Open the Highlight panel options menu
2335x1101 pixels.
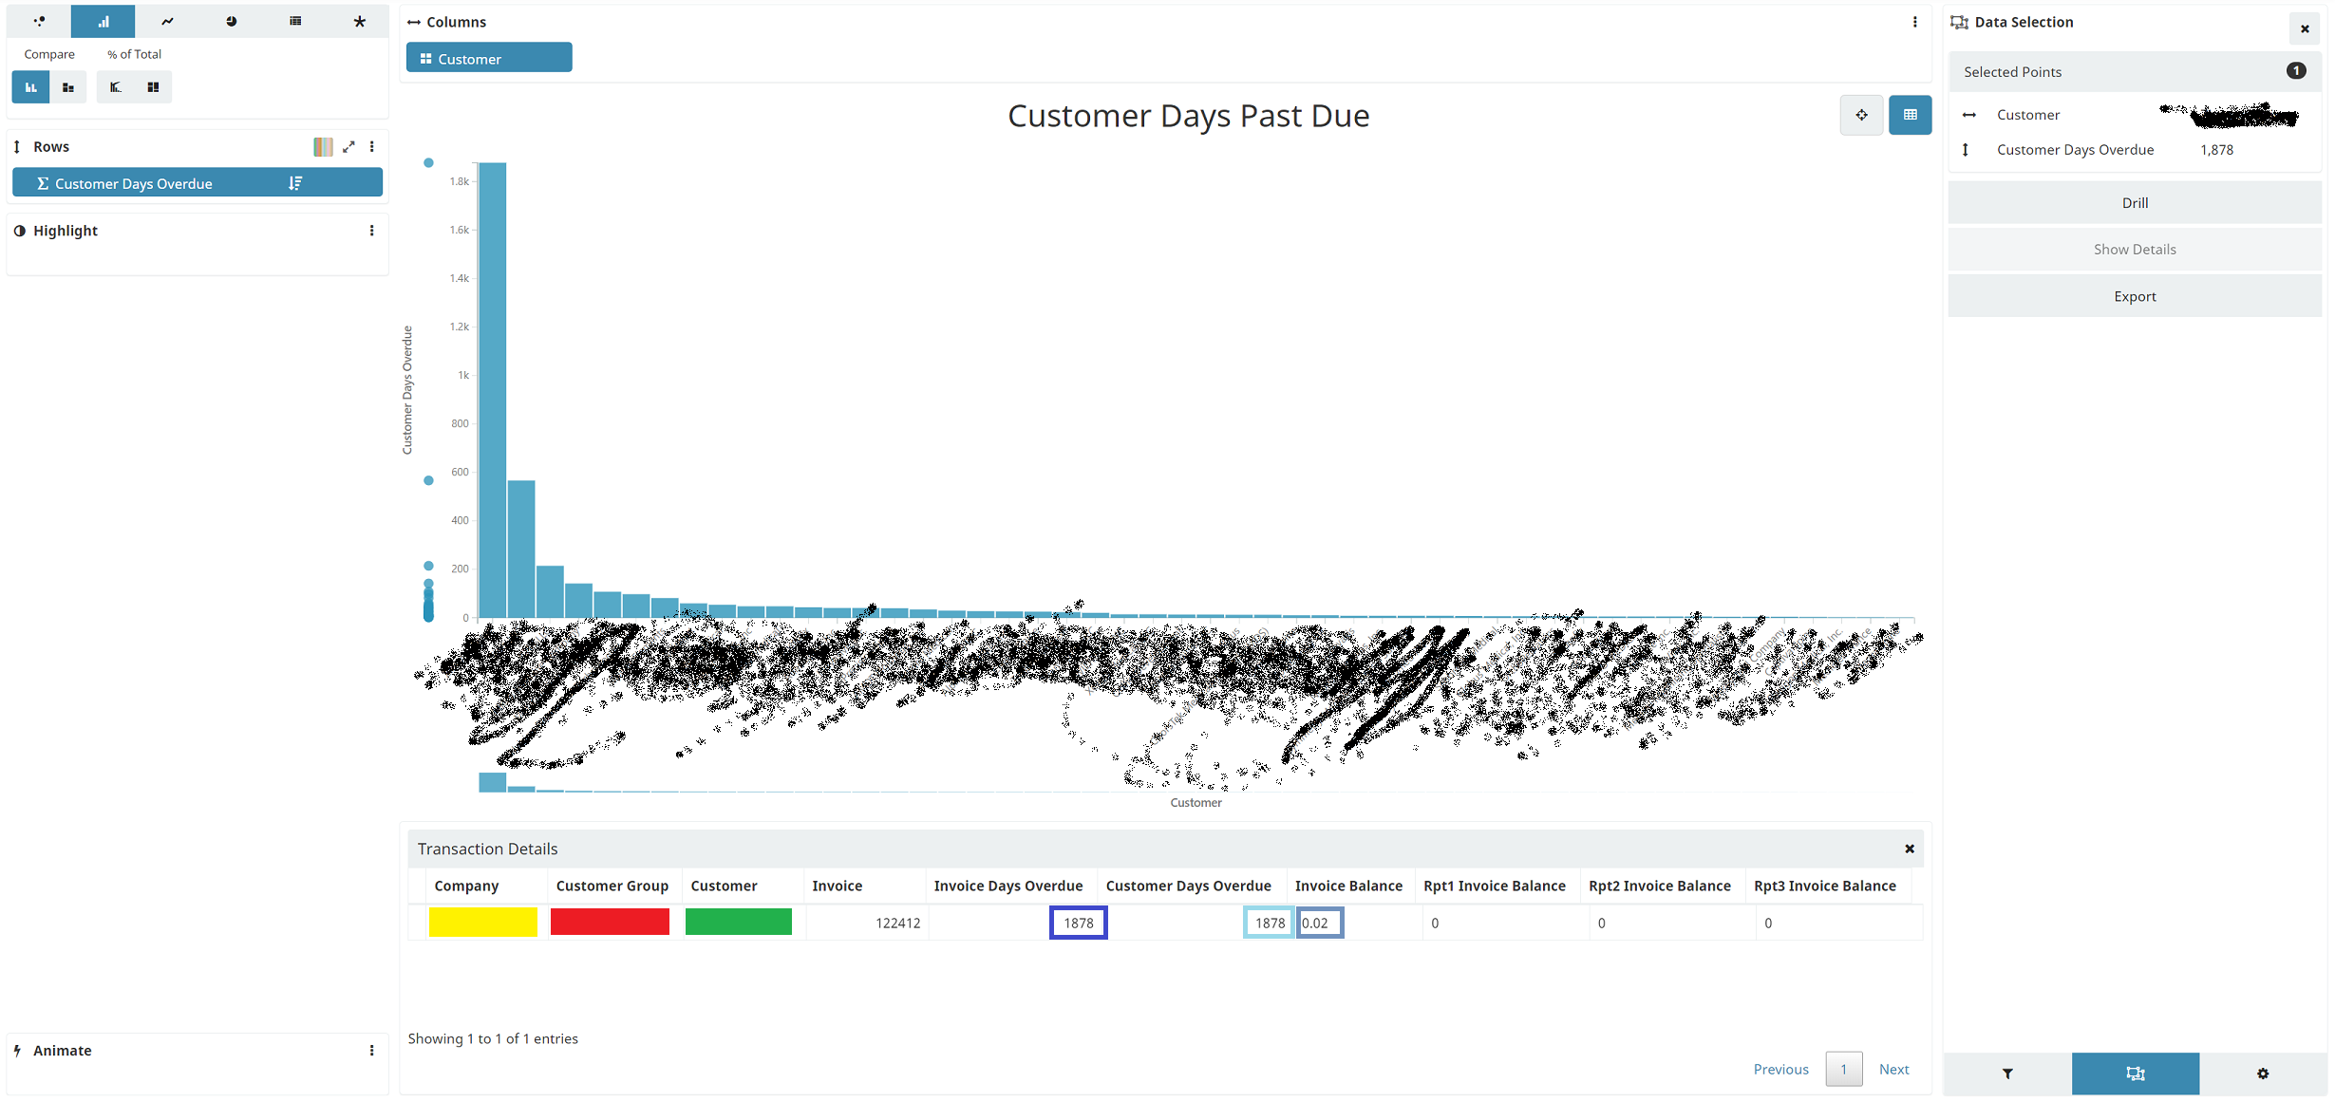click(372, 231)
